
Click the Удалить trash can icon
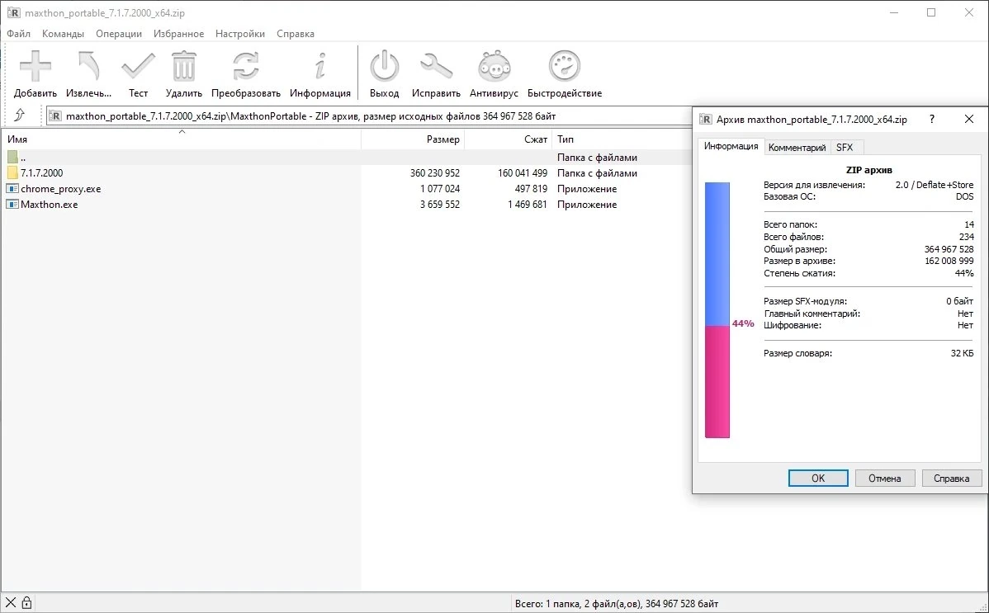[x=183, y=66]
